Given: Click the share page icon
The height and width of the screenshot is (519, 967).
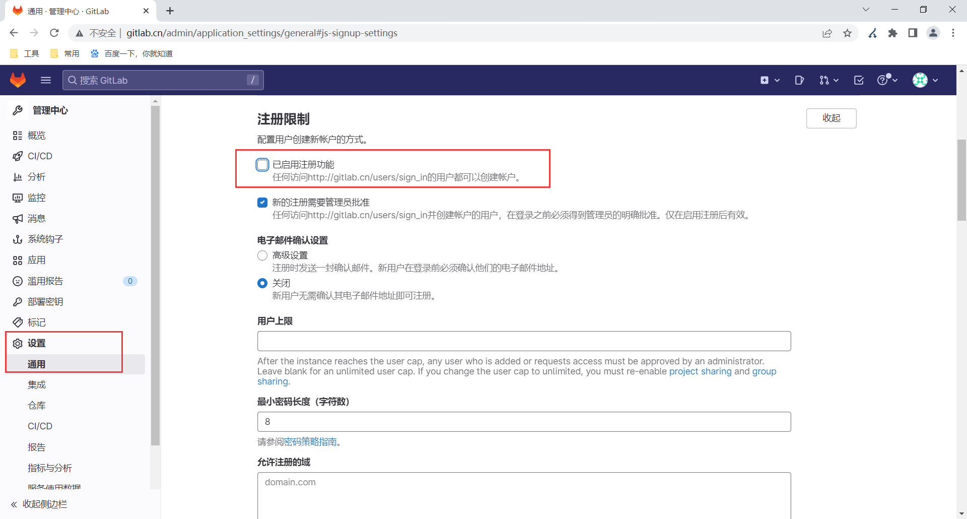Looking at the screenshot, I should 827,33.
